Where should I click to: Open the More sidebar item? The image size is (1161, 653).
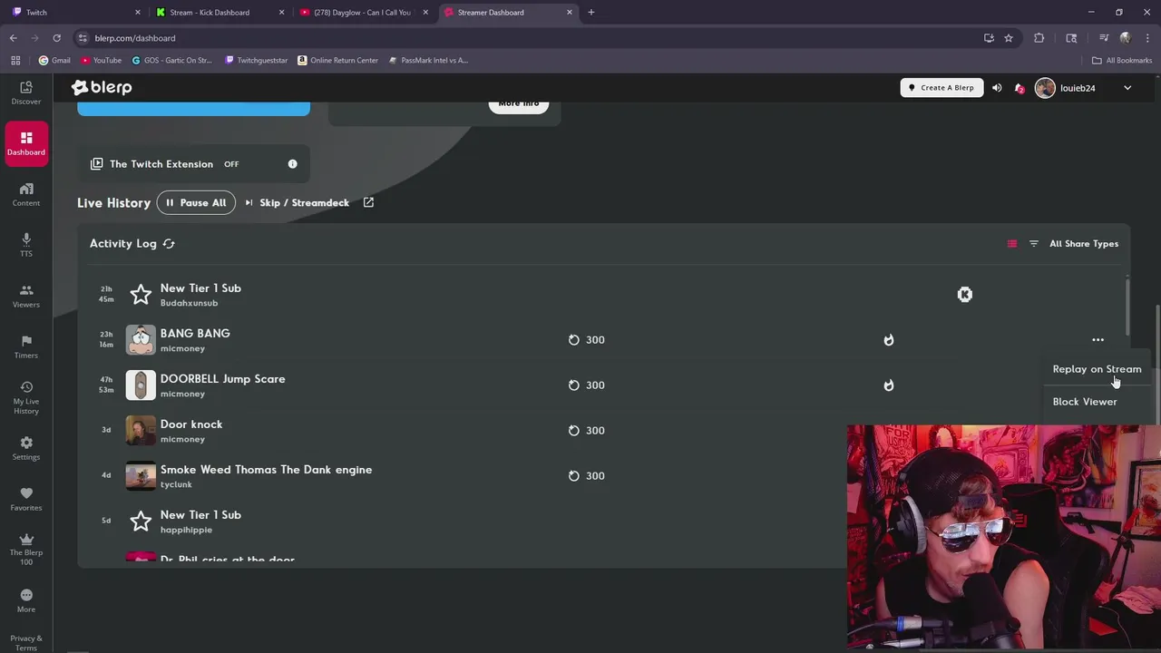coord(26,600)
